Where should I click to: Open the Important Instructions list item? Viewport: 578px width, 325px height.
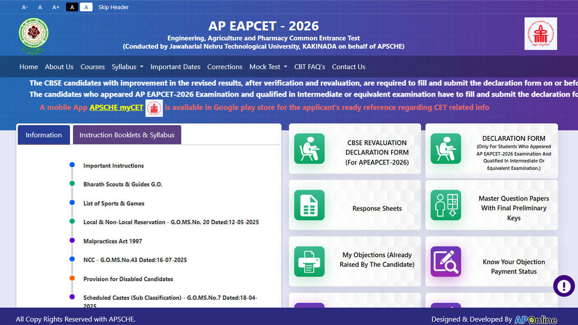[x=113, y=166]
